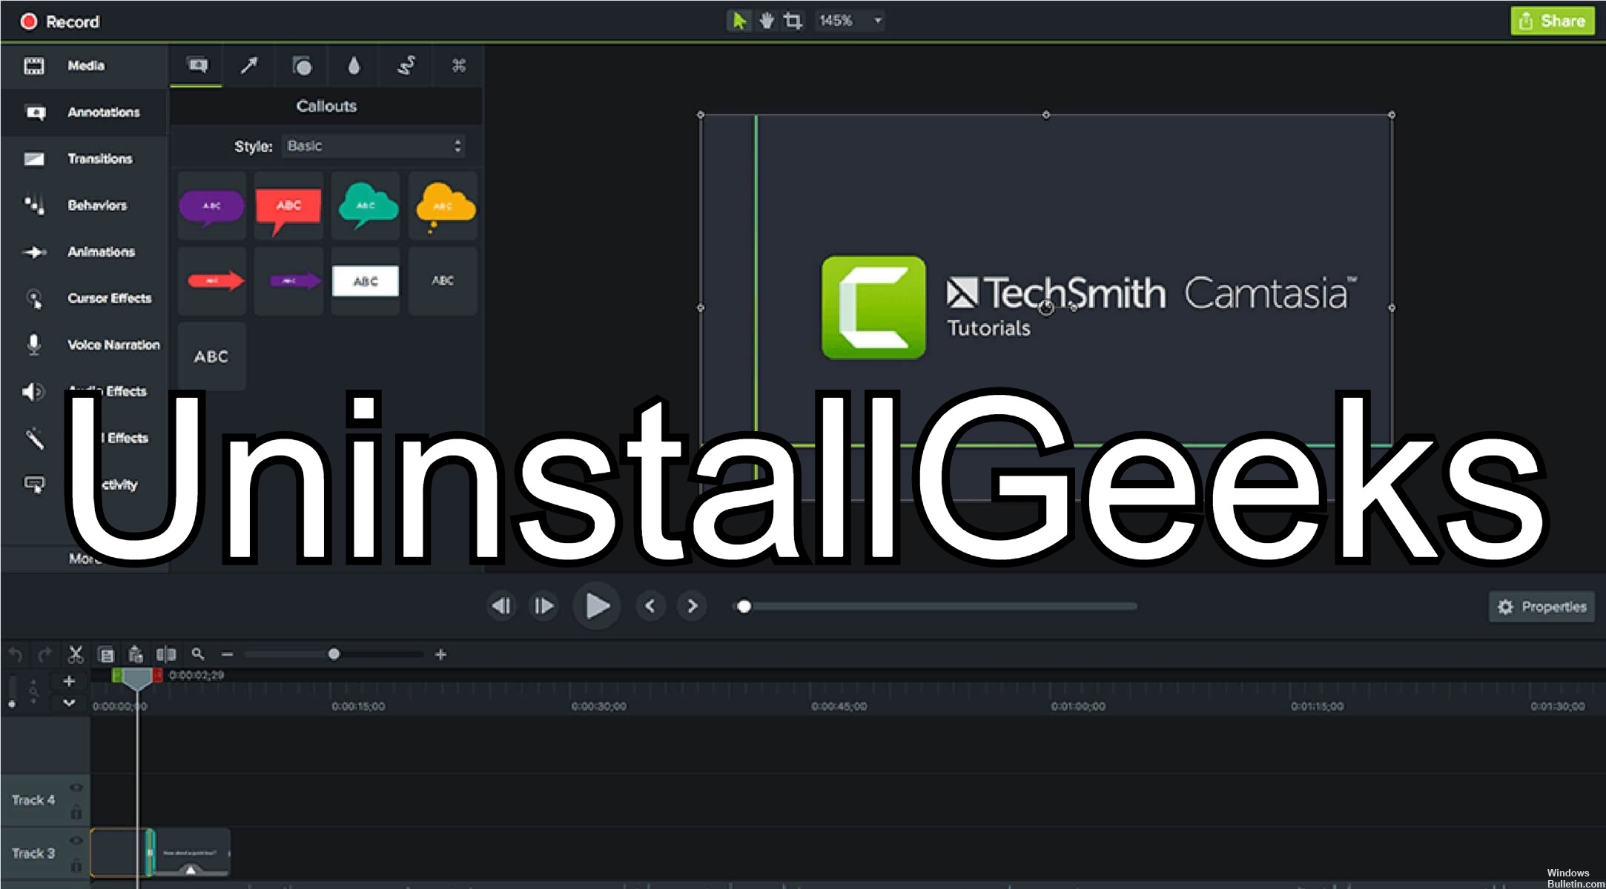Choose the white box ABC callout

366,282
